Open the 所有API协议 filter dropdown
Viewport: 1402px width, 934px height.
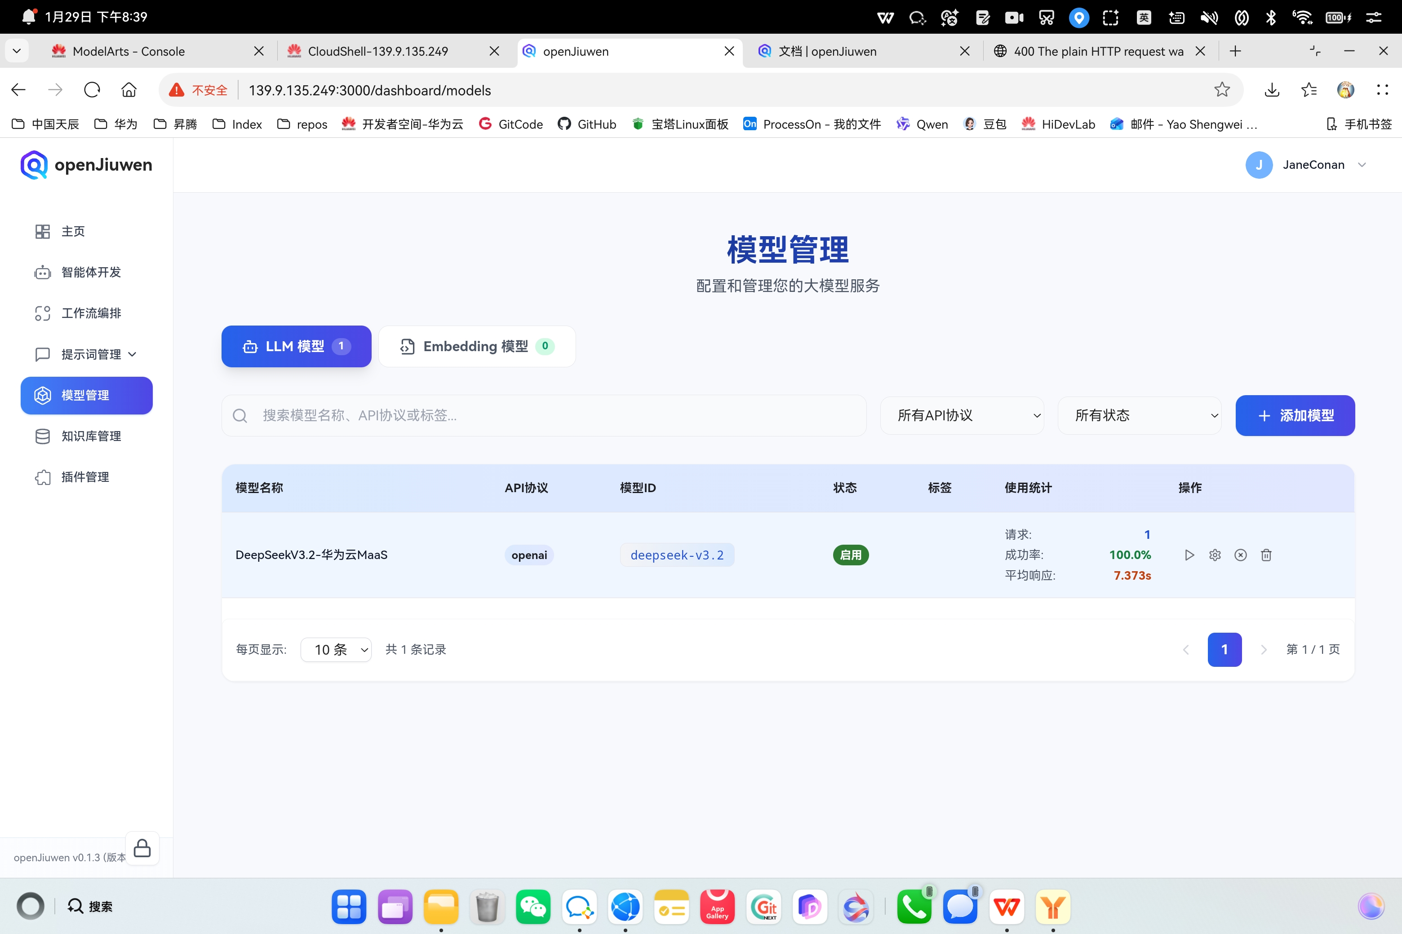pyautogui.click(x=962, y=415)
